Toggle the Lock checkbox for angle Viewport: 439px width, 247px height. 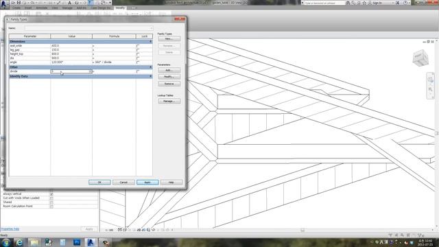click(138, 62)
